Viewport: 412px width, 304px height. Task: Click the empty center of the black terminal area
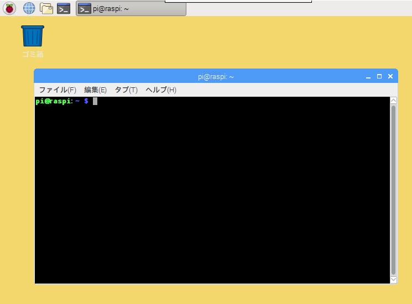tap(212, 191)
